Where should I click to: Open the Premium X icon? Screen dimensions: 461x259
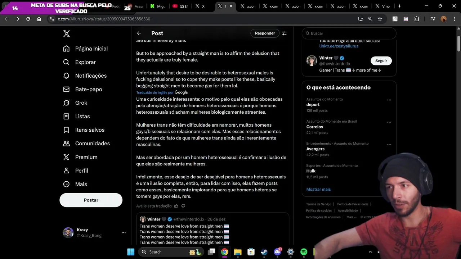[x=66, y=157]
